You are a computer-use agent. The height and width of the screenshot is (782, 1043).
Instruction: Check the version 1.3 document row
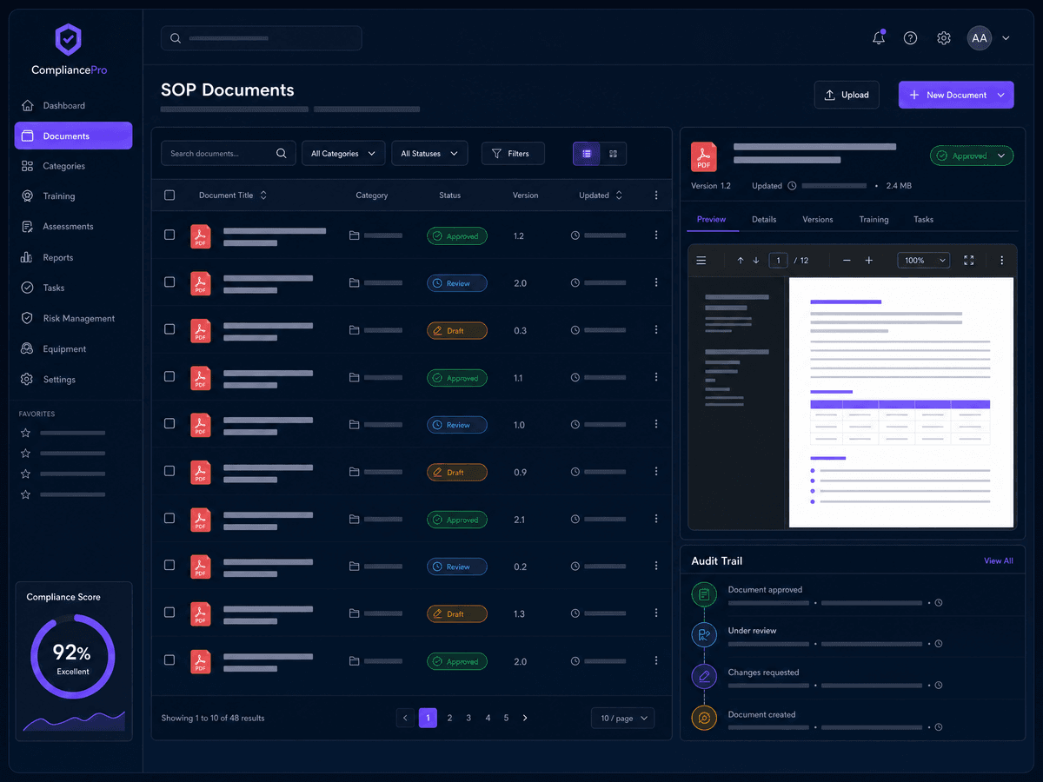coord(169,613)
